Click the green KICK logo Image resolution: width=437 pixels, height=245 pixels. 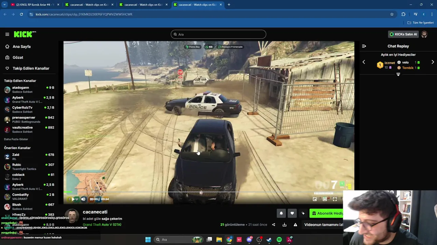tap(25, 34)
